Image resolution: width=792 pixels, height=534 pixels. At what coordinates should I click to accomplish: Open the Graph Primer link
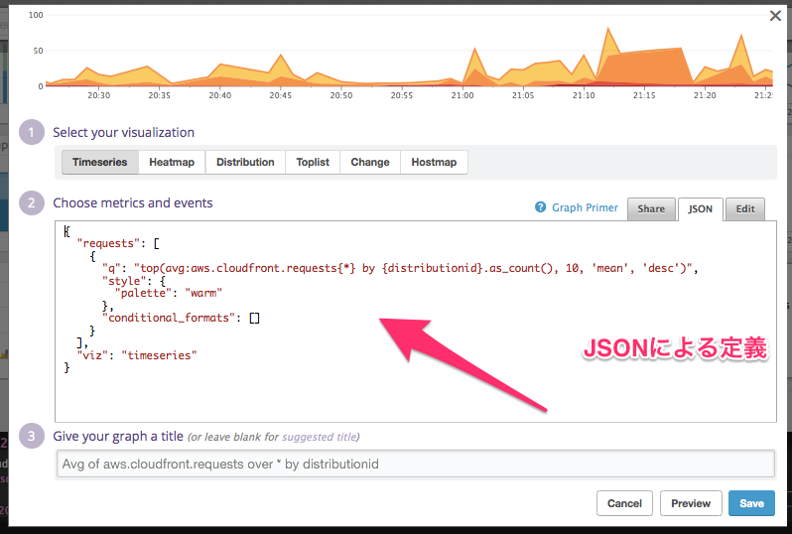[x=585, y=207]
